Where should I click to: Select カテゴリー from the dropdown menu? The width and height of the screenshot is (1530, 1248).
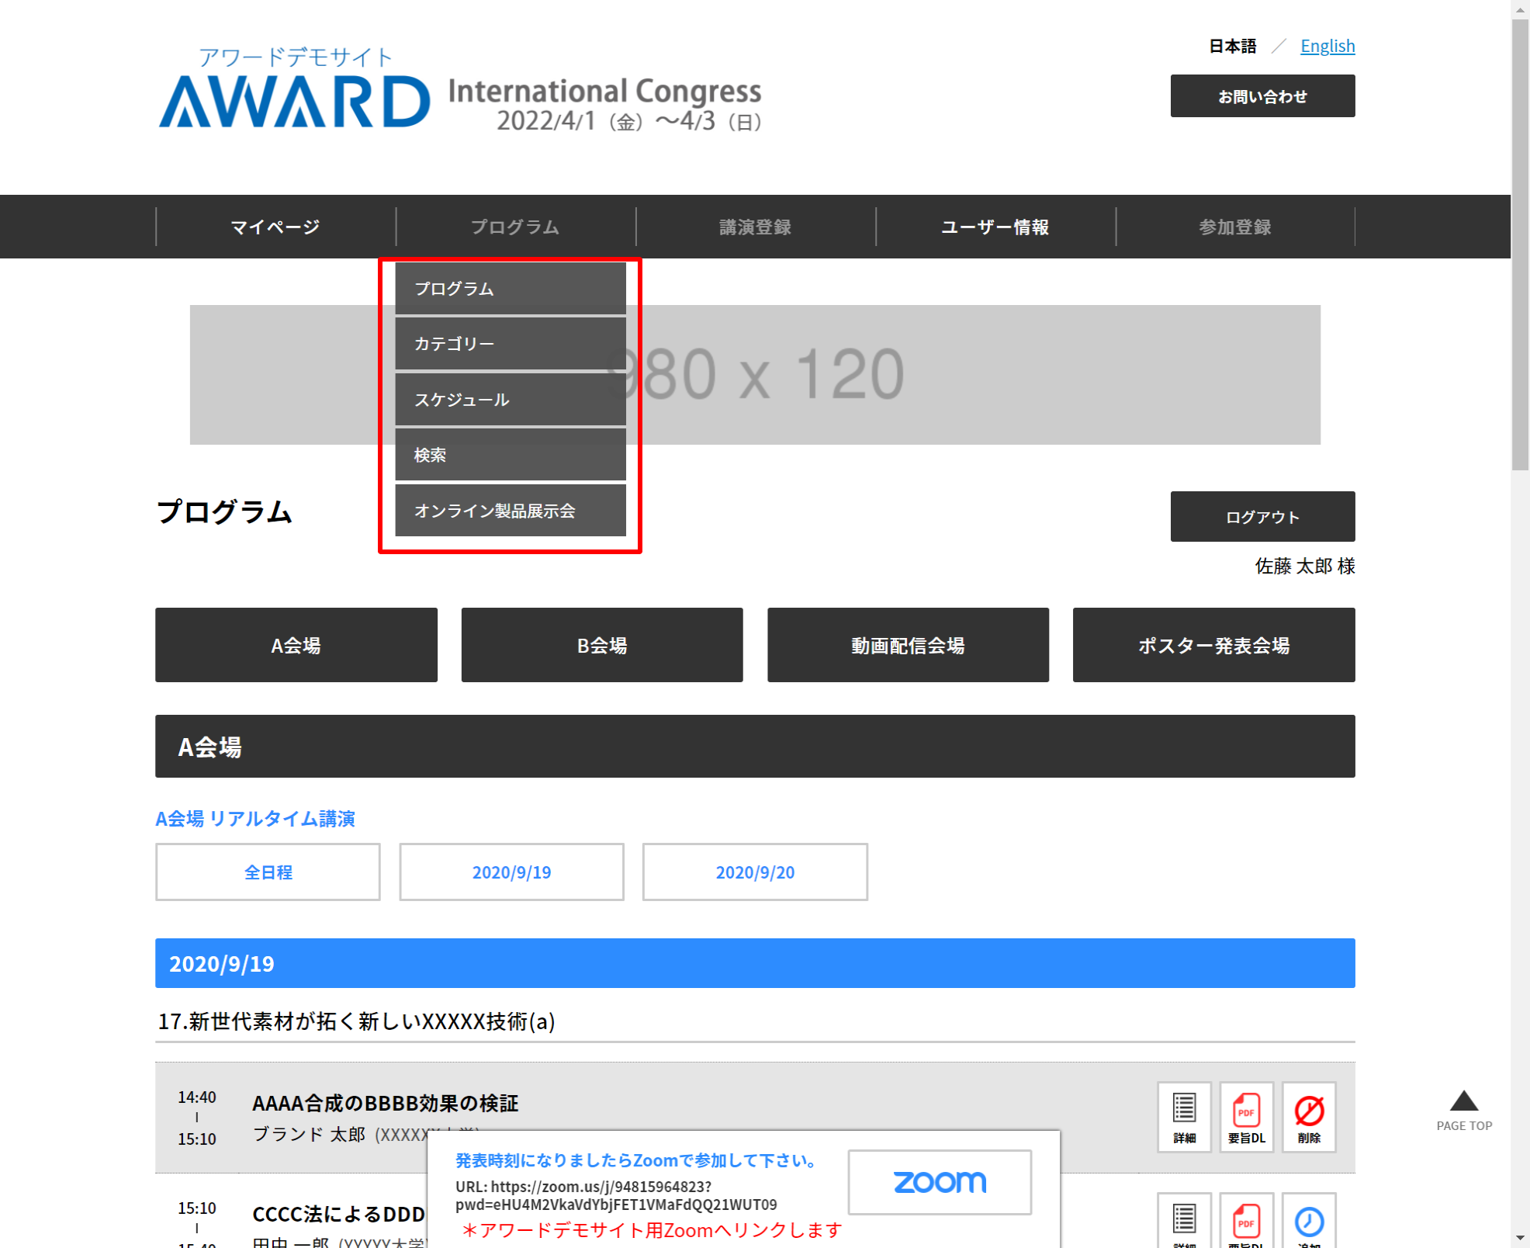click(510, 344)
